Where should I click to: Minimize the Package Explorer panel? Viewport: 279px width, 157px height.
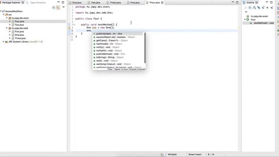tap(58, 2)
